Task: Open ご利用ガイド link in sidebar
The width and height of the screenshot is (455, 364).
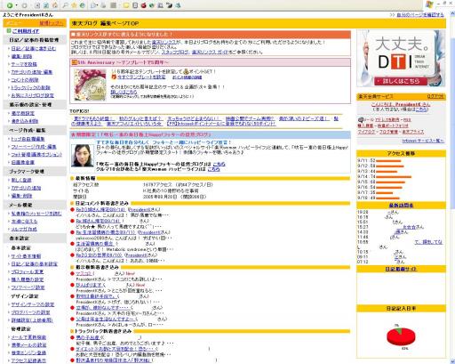Action: coord(26,31)
